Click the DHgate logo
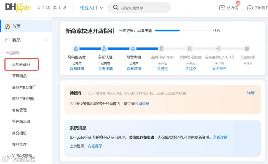 click(x=18, y=7)
